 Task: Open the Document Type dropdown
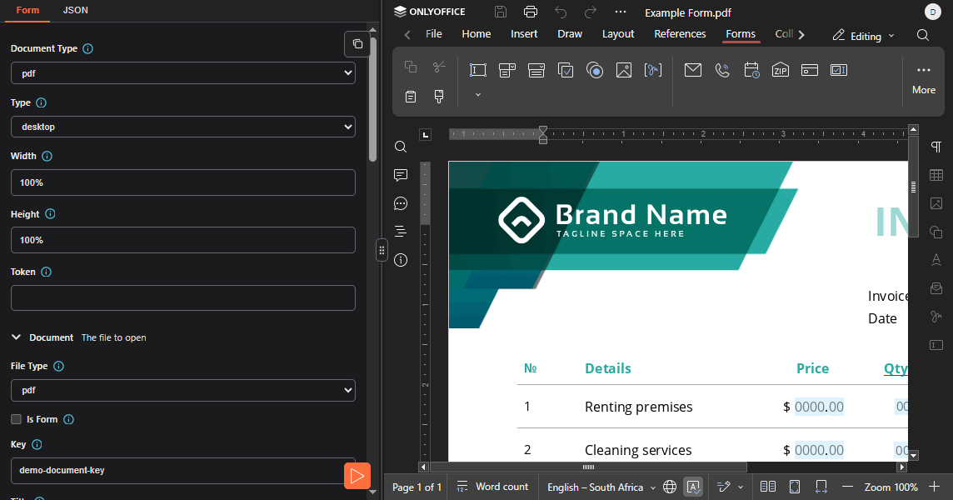182,73
